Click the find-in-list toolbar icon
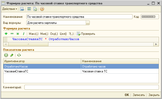162x99 pixels. coord(22,9)
